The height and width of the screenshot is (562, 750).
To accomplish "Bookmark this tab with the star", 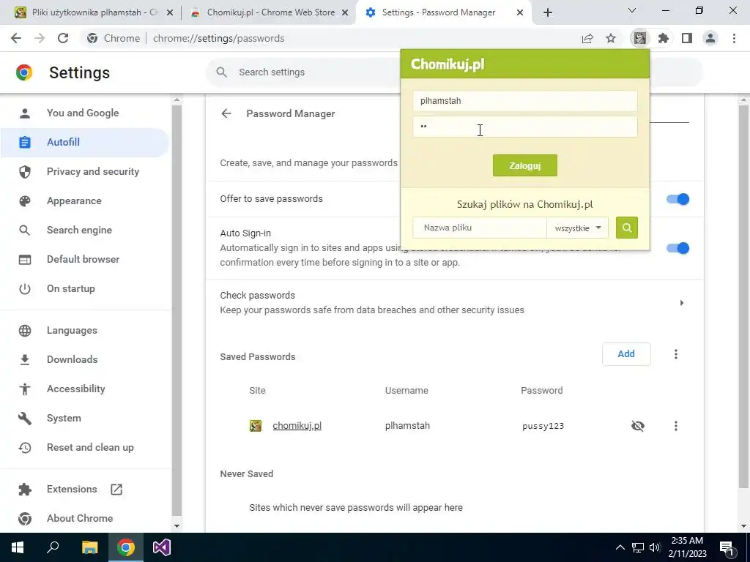I will pos(611,38).
